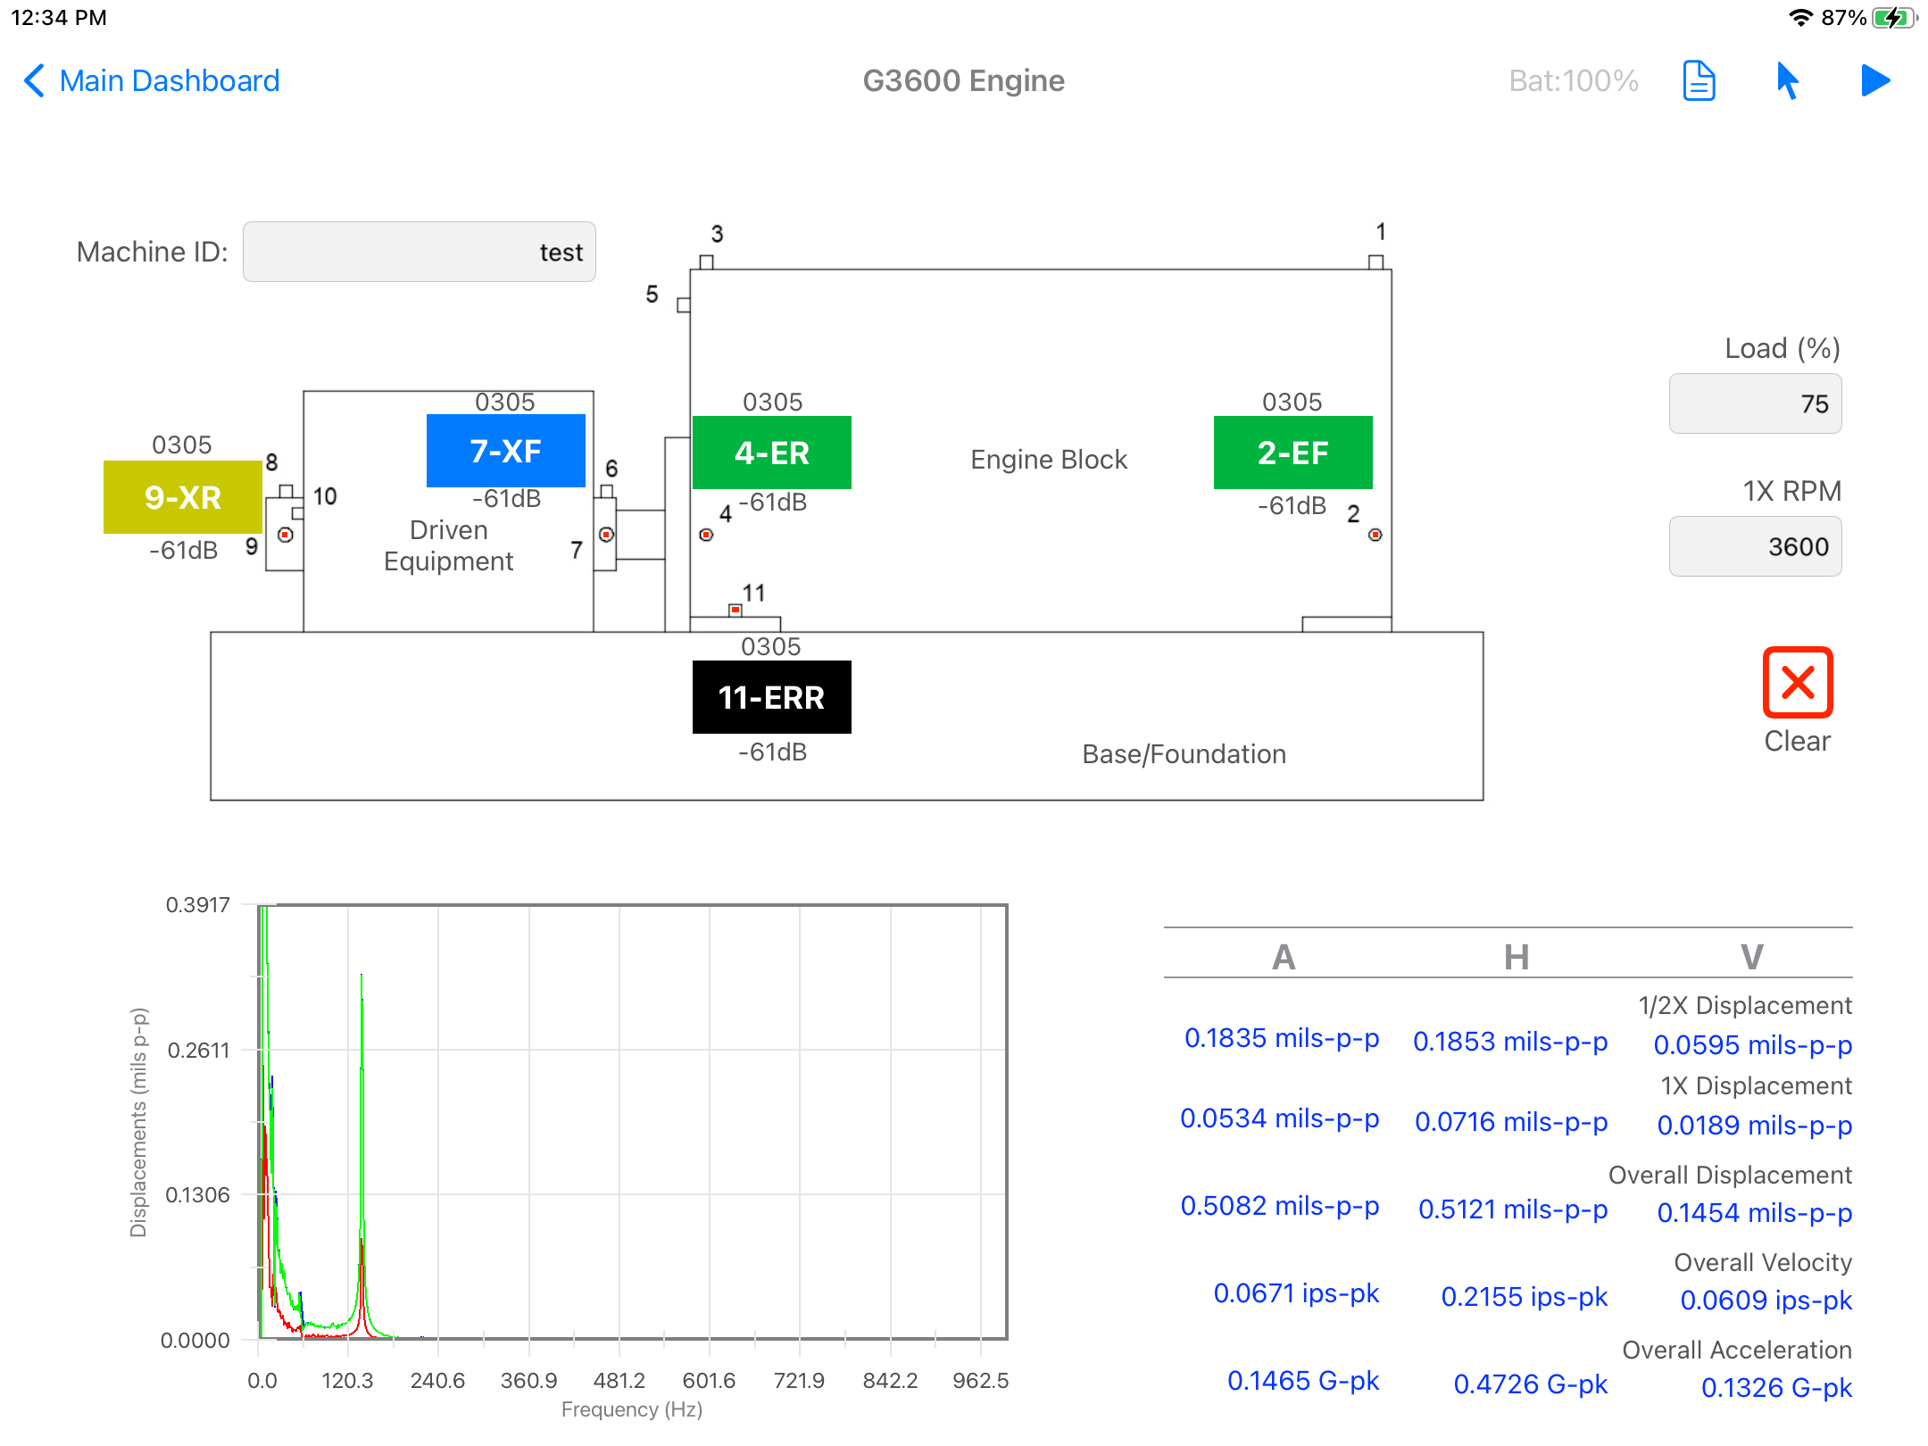Image resolution: width=1928 pixels, height=1446 pixels.
Task: Edit the Machine ID field
Action: point(420,252)
